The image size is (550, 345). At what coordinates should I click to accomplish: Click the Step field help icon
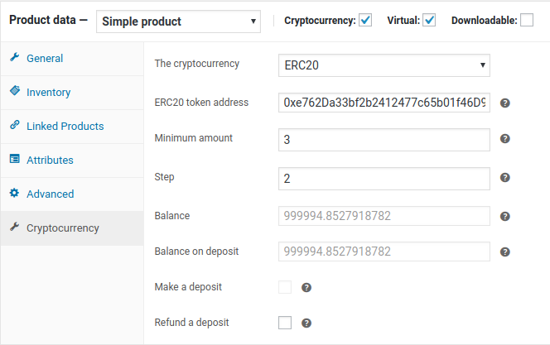(x=504, y=178)
